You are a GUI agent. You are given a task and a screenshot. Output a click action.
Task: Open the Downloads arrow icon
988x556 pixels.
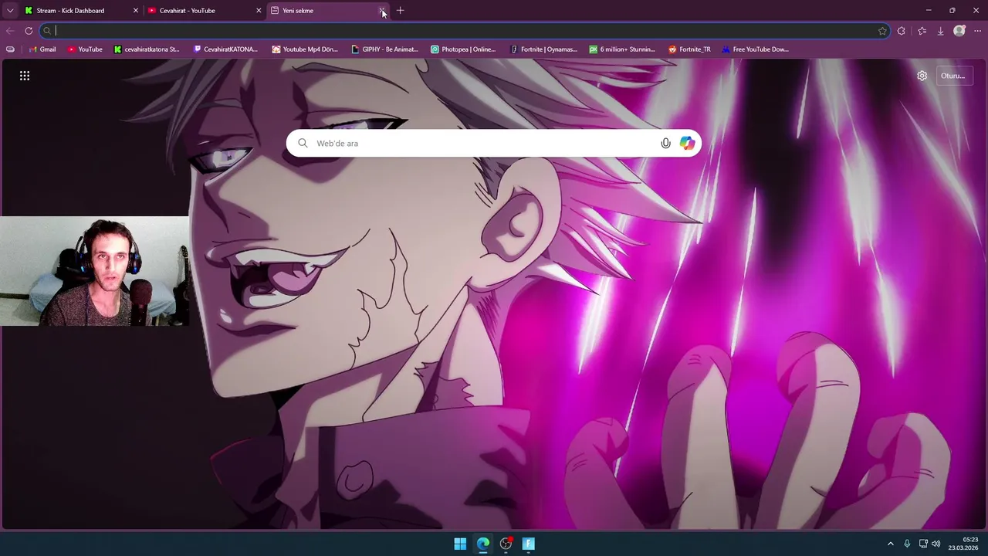coord(940,31)
